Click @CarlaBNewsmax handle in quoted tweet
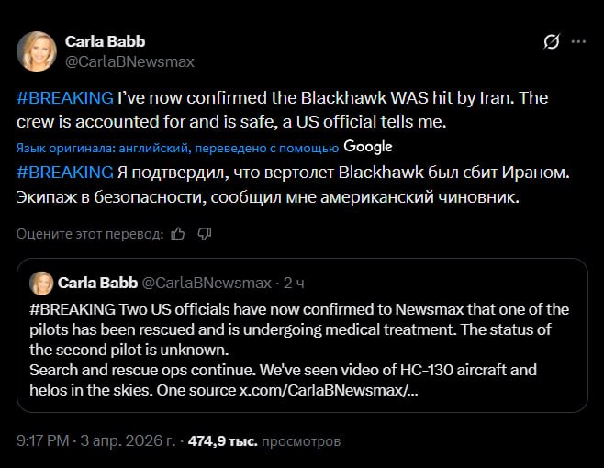 point(207,283)
